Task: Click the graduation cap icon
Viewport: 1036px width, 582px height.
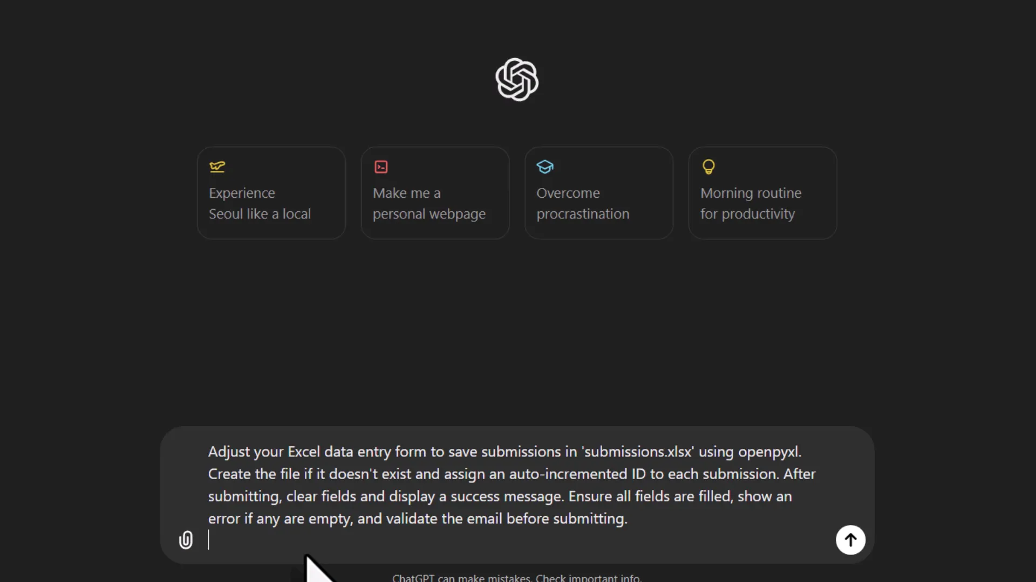Action: point(545,167)
